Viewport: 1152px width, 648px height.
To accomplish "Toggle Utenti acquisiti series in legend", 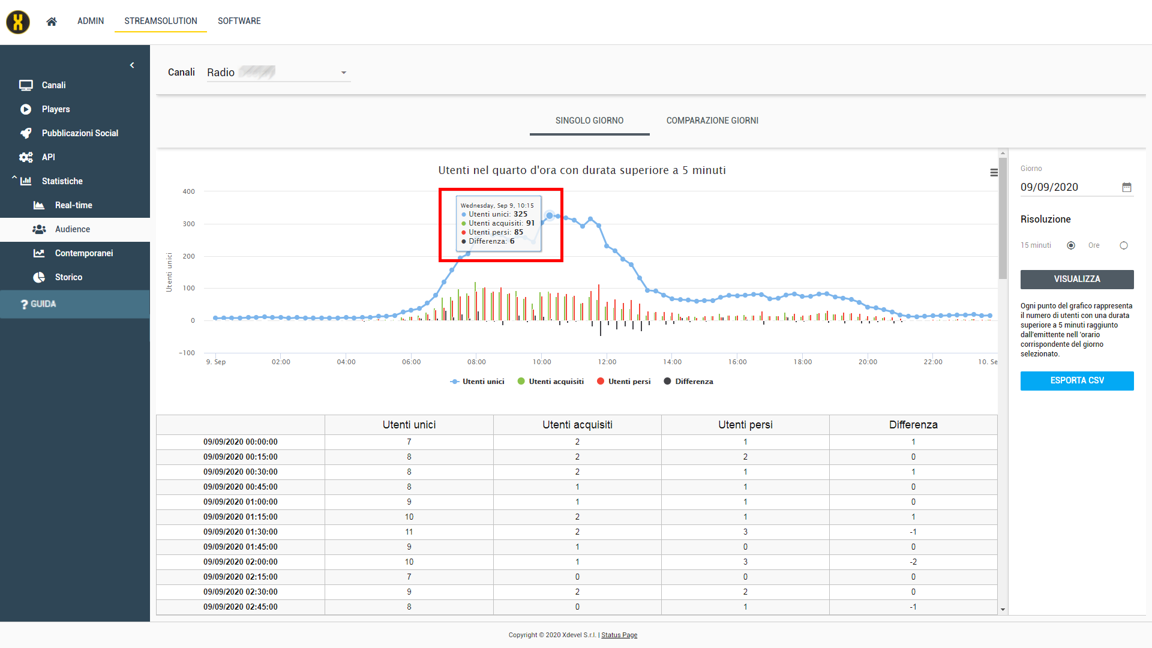I will [x=556, y=382].
